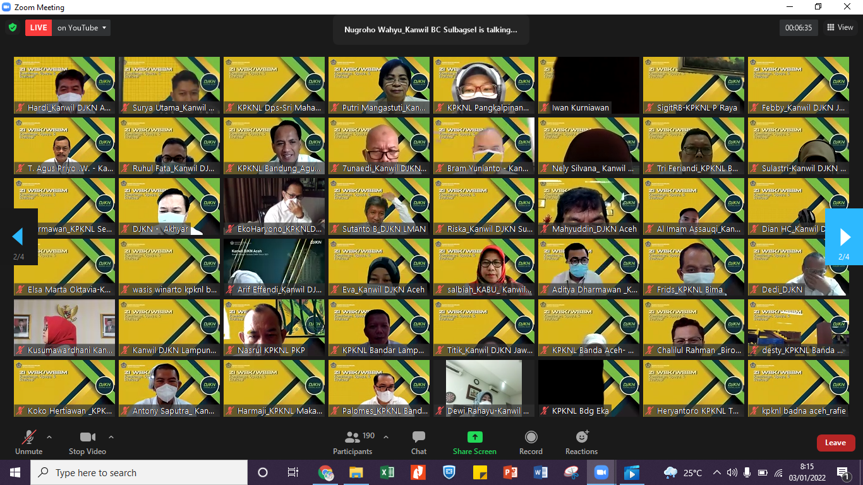This screenshot has height=485, width=863.
Task: Start recording with the Record icon
Action: [x=531, y=442]
